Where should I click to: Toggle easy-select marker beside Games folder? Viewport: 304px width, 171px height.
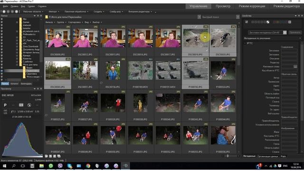pos(2,22)
